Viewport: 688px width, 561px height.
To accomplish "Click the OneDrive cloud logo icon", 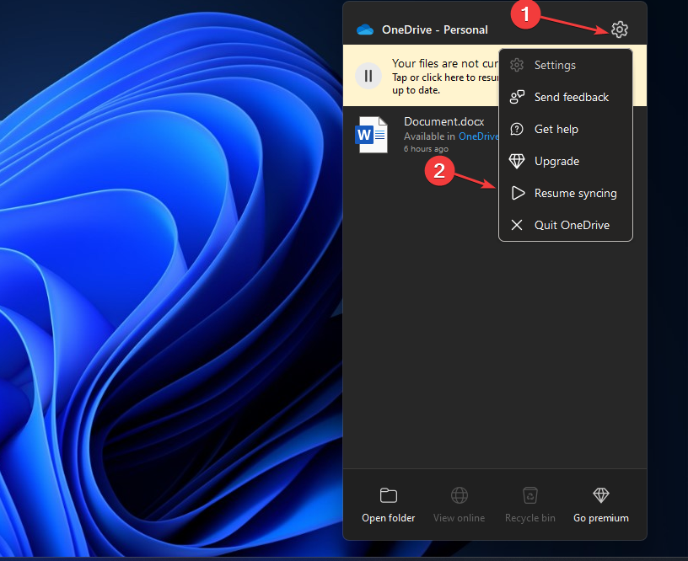I will pos(365,29).
